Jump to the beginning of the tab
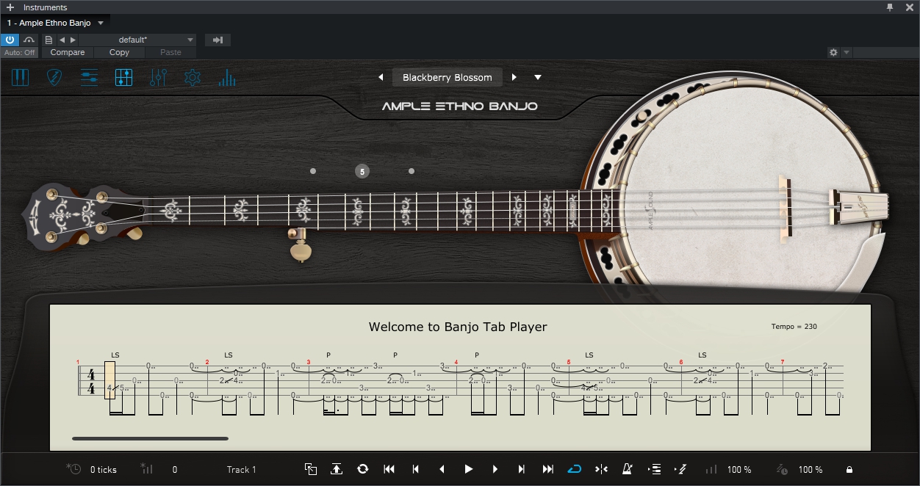Screen dimensions: 920x486 click(x=389, y=469)
